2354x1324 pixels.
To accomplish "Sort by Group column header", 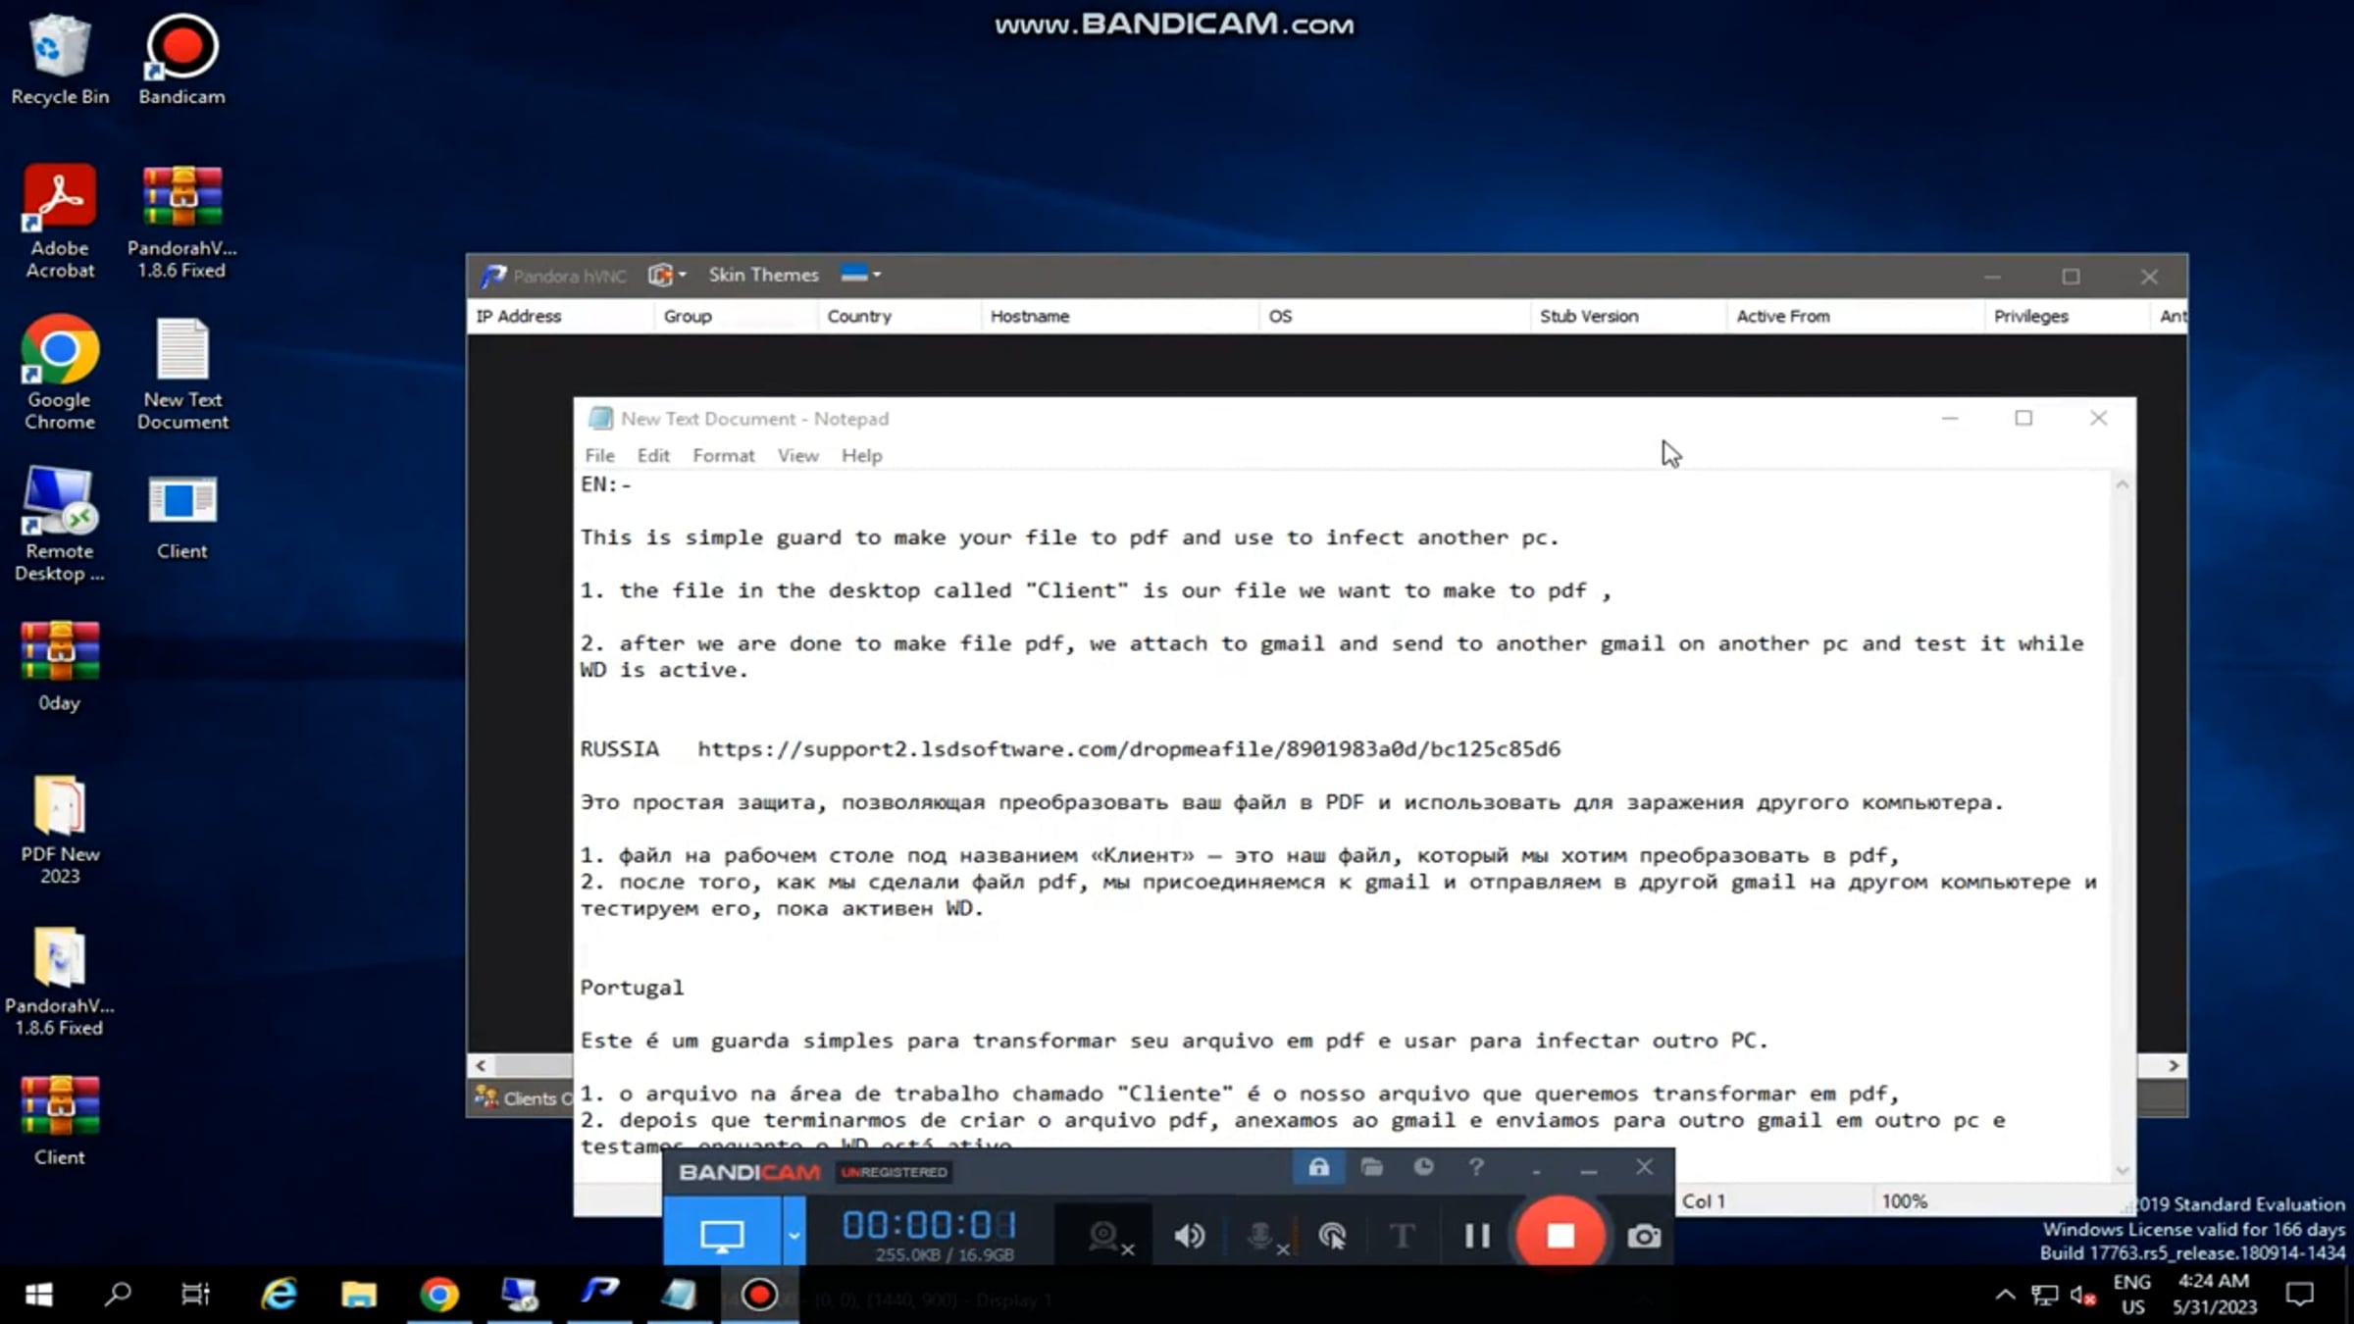I will (x=736, y=316).
